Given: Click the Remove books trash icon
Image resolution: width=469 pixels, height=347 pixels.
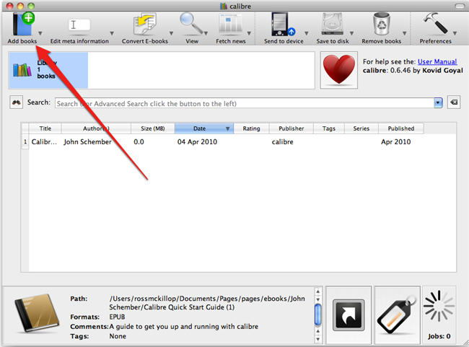Looking at the screenshot, I should point(382,25).
